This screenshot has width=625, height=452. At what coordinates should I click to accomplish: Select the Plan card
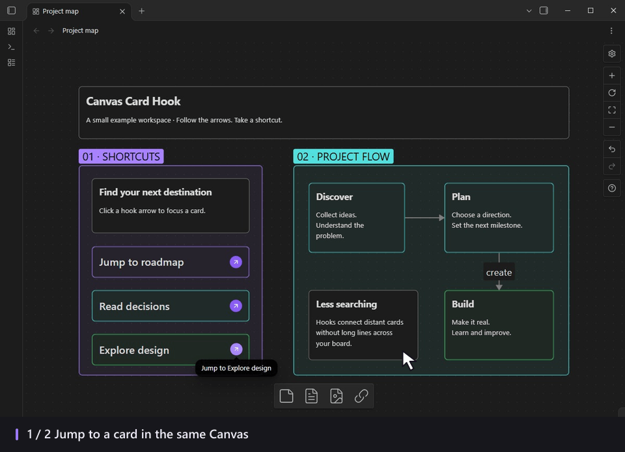coord(499,218)
